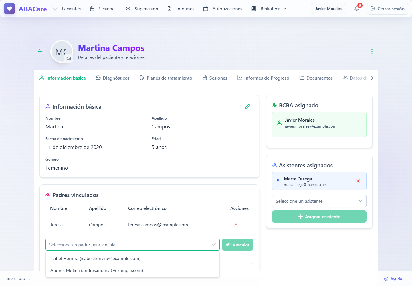Click the Correo electrónico column header
This screenshot has height=286, width=412.
(x=147, y=208)
